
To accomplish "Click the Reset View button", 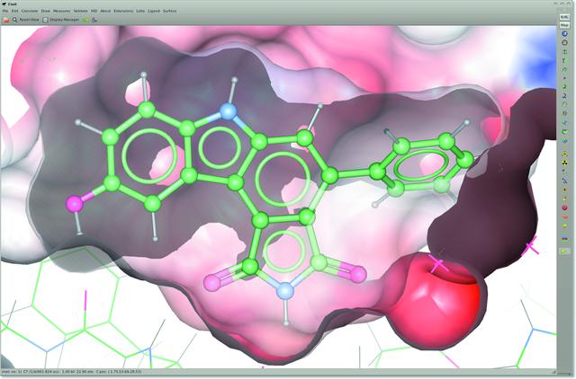I will click(x=26, y=20).
